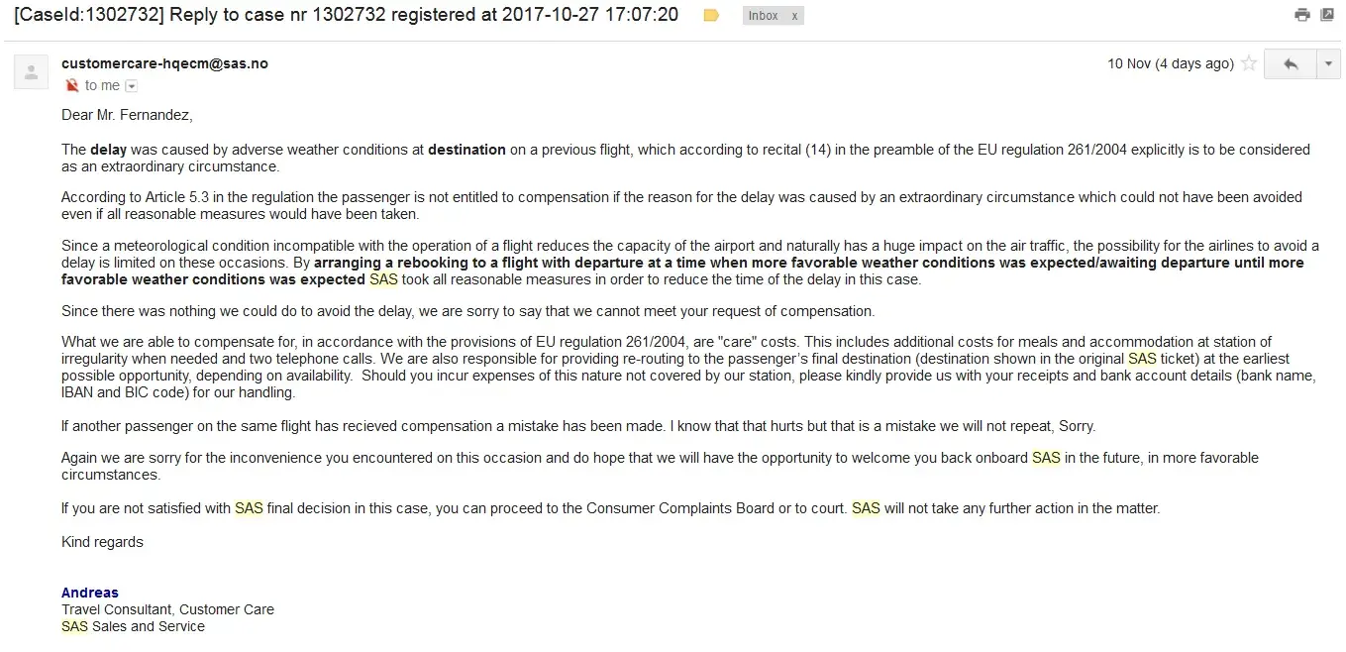Click highlighted SAS before 'final decision in this case'
This screenshot has height=652, width=1346.
coord(249,508)
